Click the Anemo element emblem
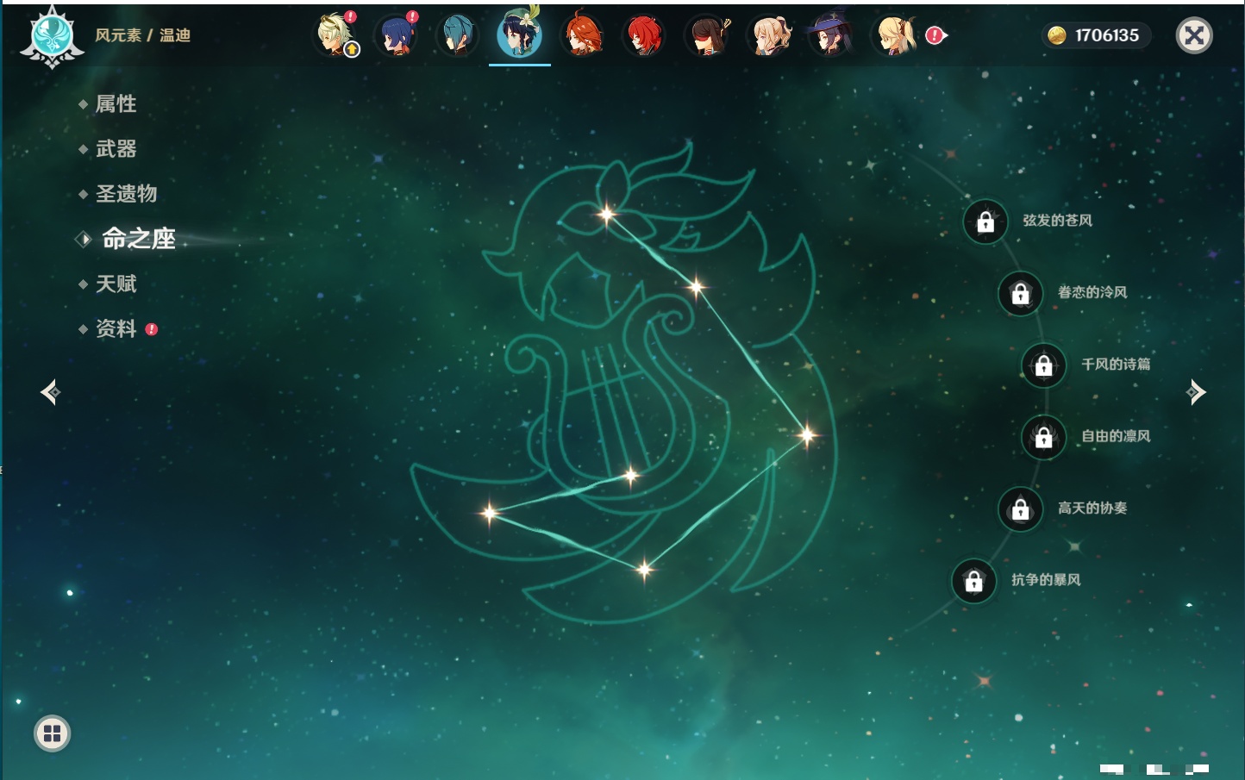The width and height of the screenshot is (1245, 780). pyautogui.click(x=53, y=36)
